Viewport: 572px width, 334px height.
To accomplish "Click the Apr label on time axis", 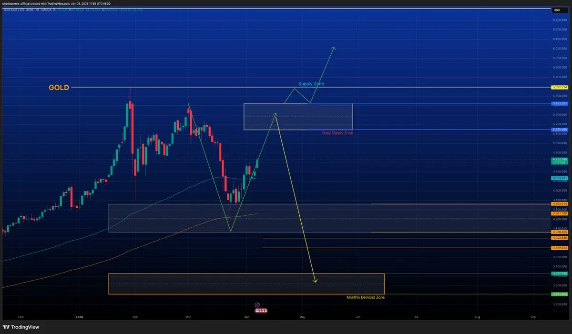I will (246, 316).
